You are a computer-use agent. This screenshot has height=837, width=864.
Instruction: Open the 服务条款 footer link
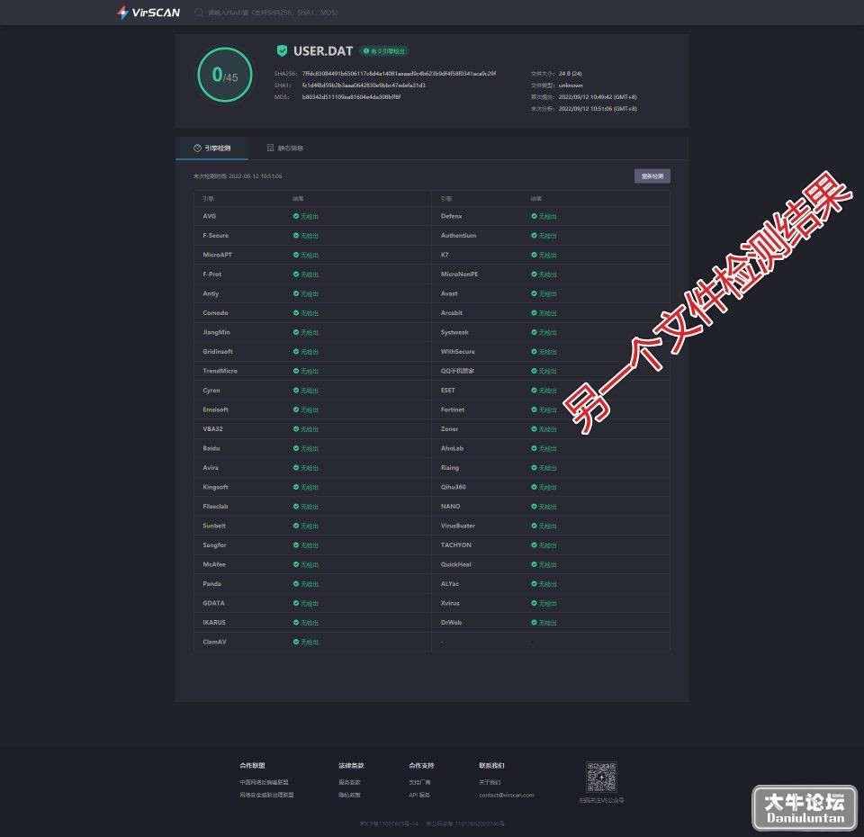tap(349, 782)
